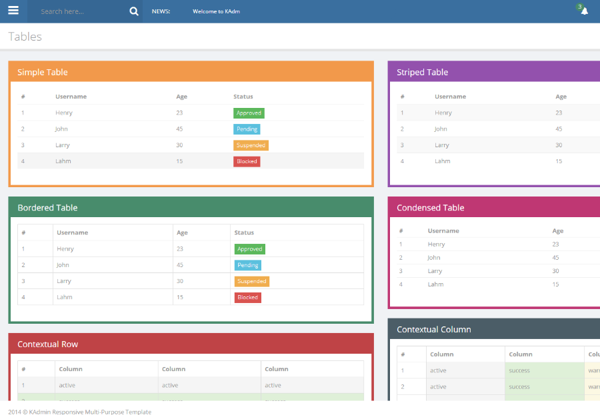Click the Tables page title
Screen dimensions: 600x415
(x=25, y=37)
